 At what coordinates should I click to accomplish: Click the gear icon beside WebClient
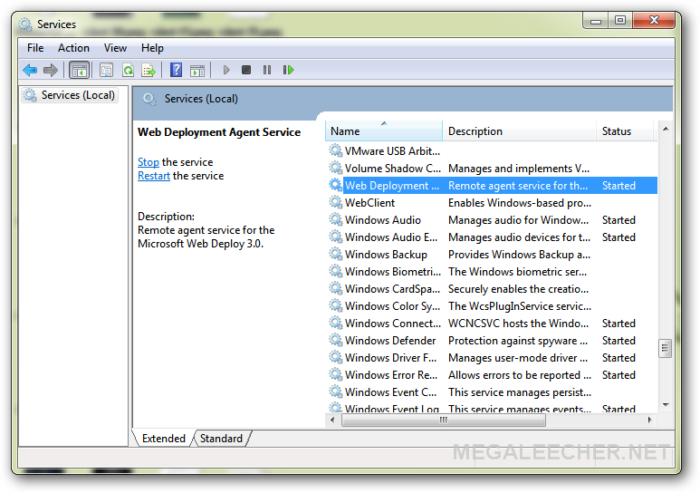[336, 202]
